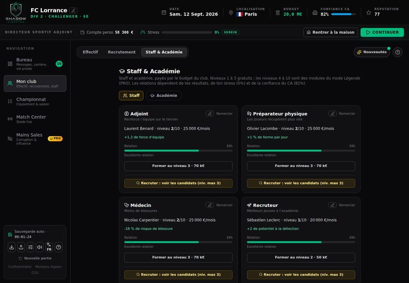The height and width of the screenshot is (283, 409).
Task: Train Adjoint with Former au niveau 3
Action: [178, 166]
